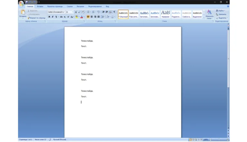Toggle bold Ж formatting
This screenshot has height=142, width=247.
(49, 17)
